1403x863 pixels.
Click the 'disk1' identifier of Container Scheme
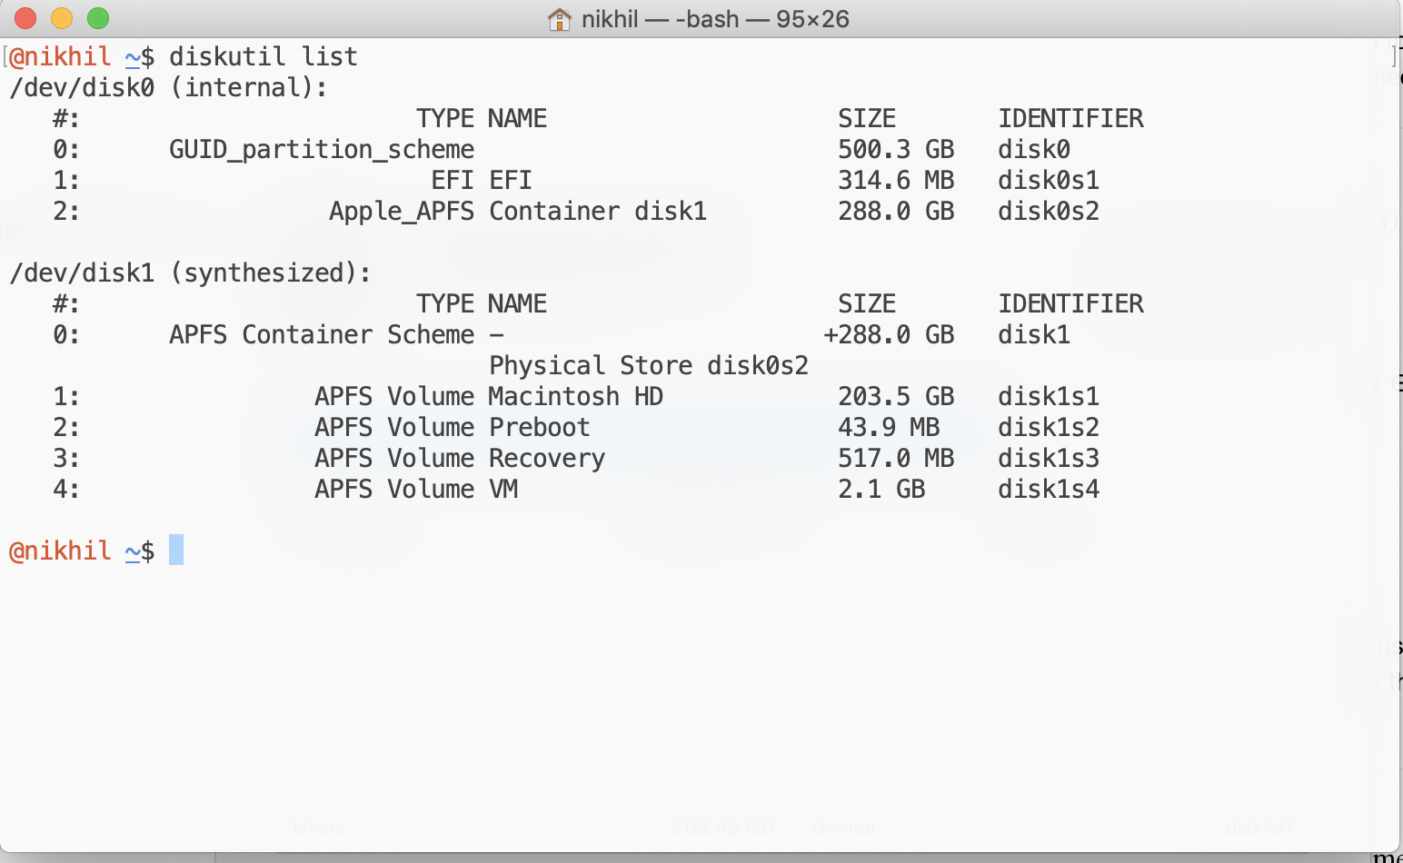(x=1034, y=334)
